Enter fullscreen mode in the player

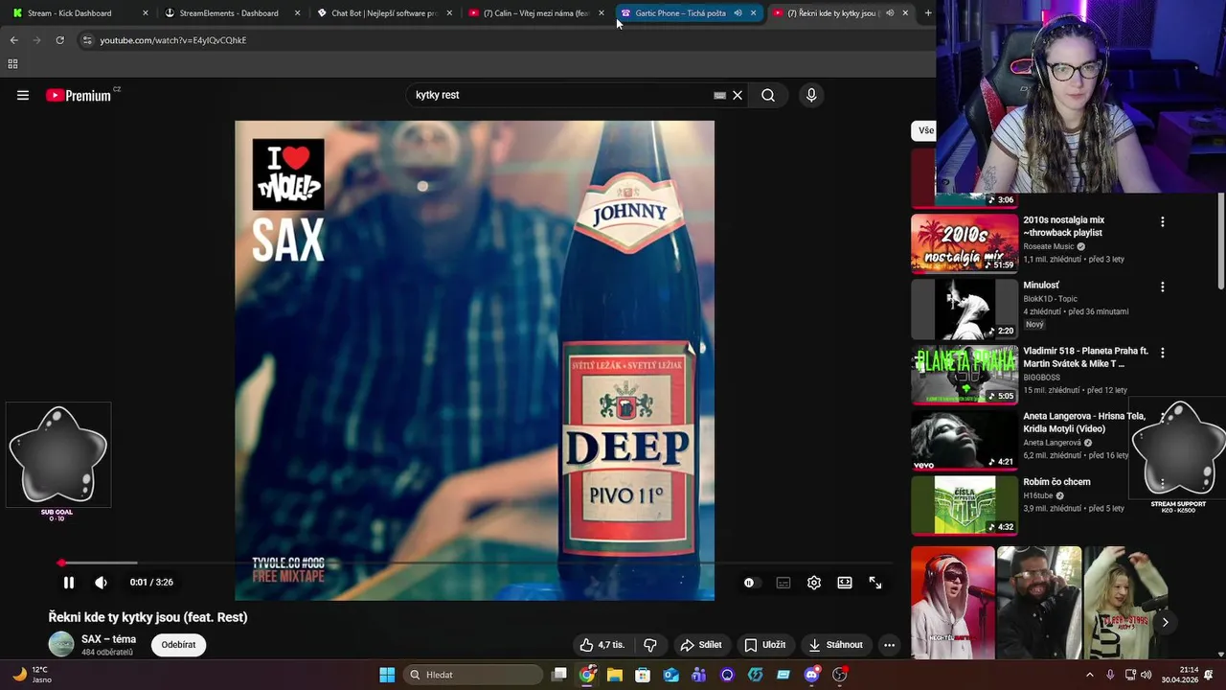point(875,583)
